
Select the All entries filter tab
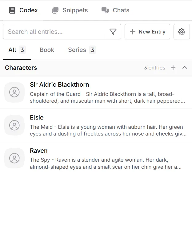(x=17, y=50)
